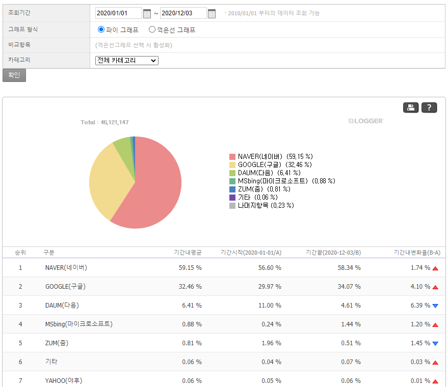Click the NAVER red legend swatch
Image resolution: width=448 pixels, height=387 pixels.
point(232,157)
